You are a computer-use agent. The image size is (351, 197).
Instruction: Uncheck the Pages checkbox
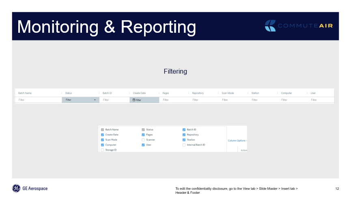[143, 135]
